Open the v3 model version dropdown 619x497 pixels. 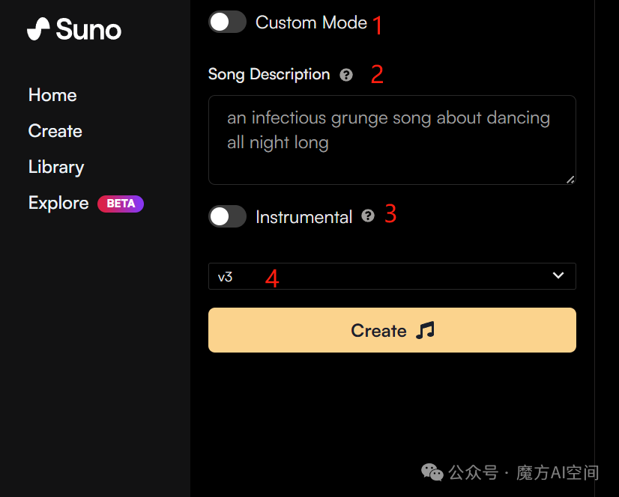392,276
